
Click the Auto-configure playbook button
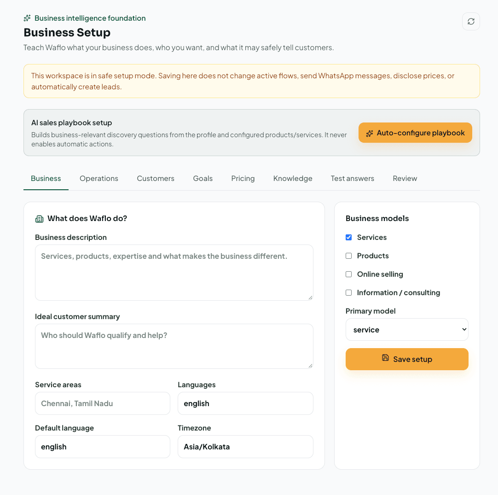415,133
